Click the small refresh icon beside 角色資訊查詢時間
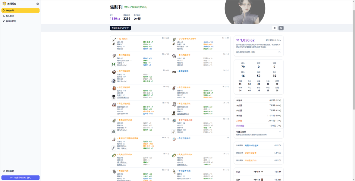Viewport: 355px width, 181px height. [279, 52]
